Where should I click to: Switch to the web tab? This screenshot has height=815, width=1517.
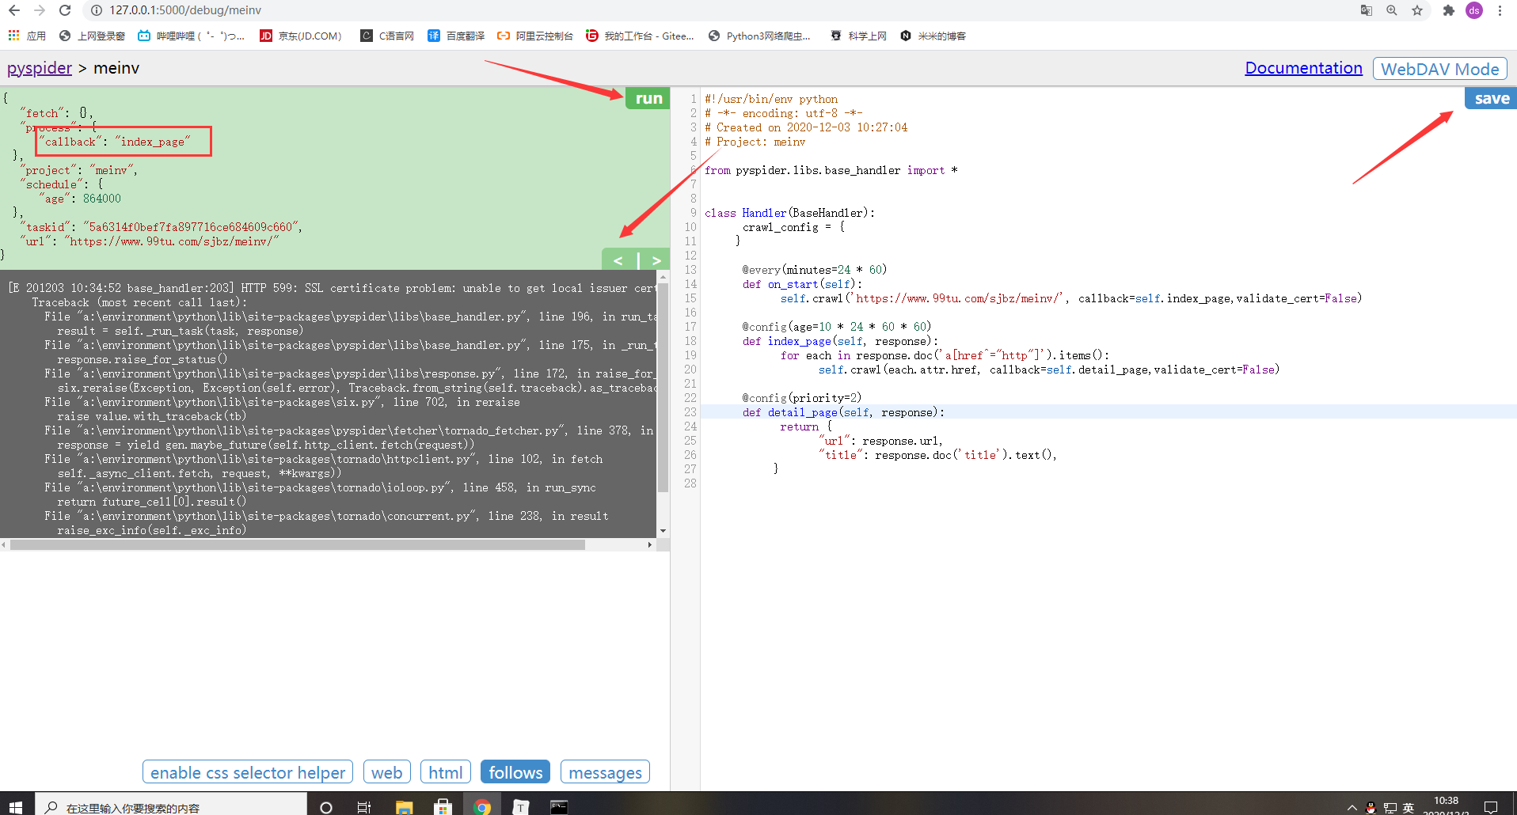[x=386, y=772]
